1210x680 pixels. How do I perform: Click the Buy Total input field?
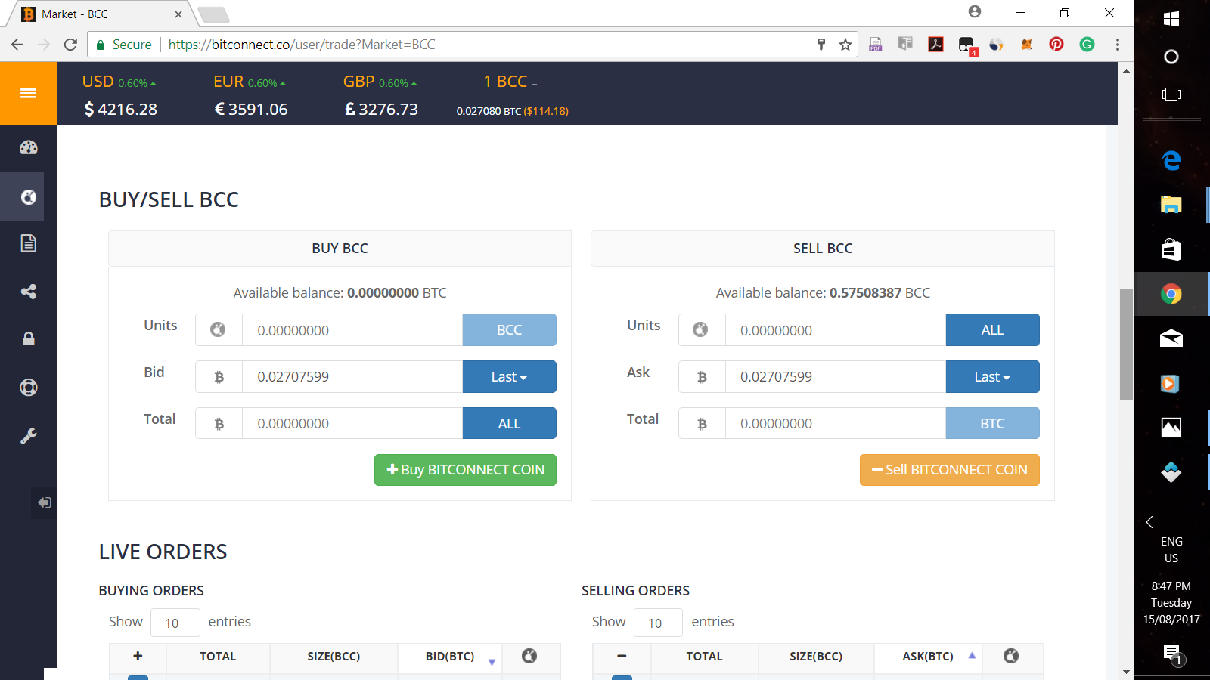click(x=352, y=424)
